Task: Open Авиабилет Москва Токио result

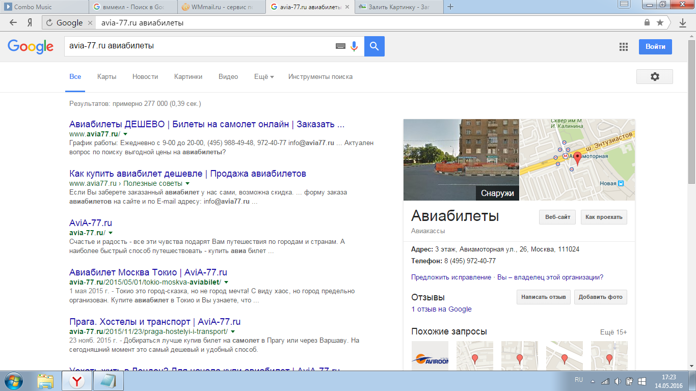Action: pyautogui.click(x=148, y=272)
